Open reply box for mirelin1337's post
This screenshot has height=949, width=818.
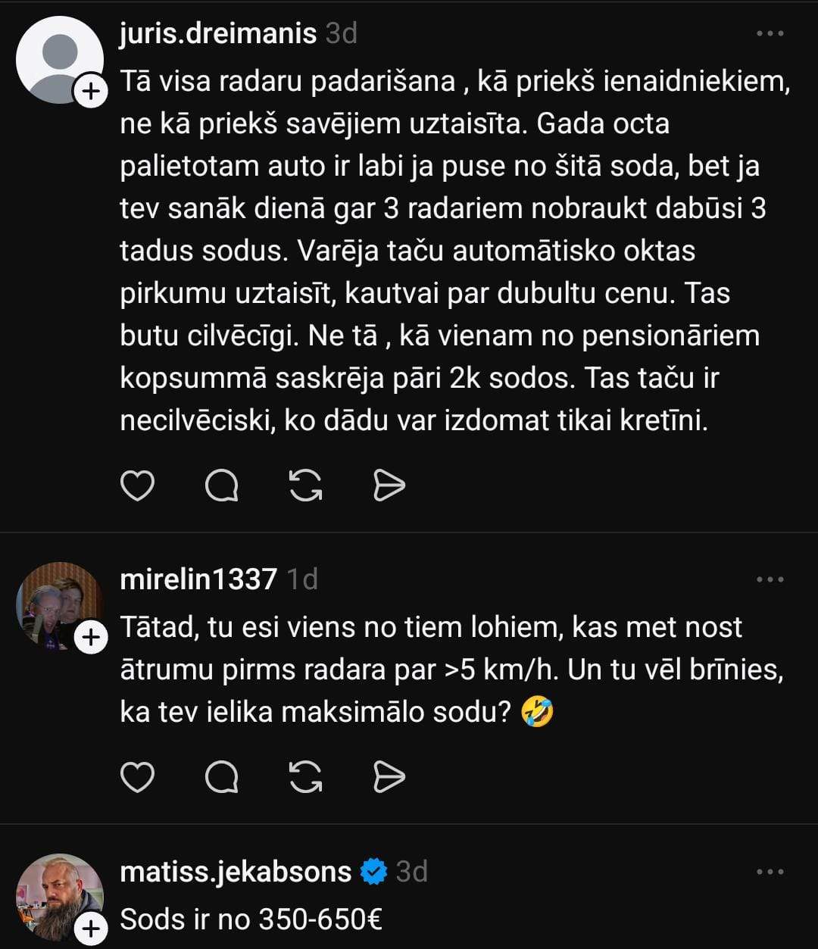(x=222, y=777)
